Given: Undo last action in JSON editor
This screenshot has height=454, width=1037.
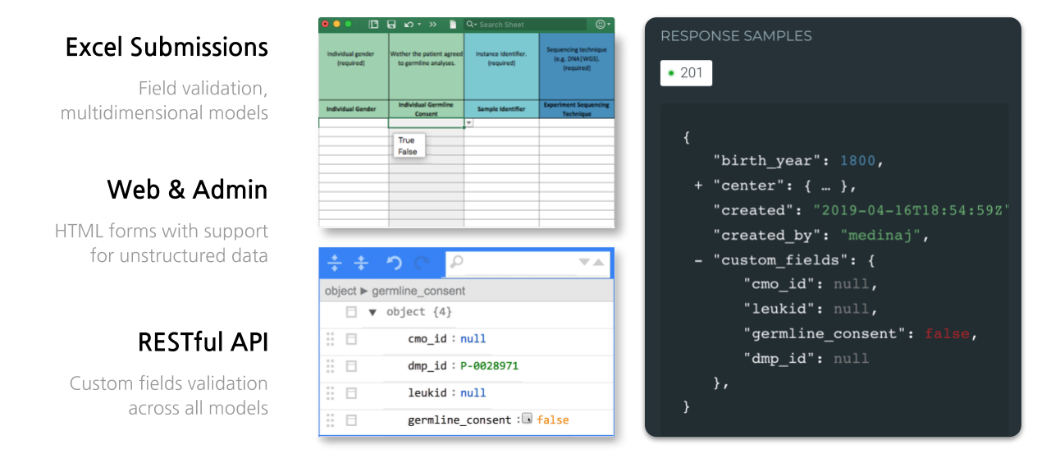Looking at the screenshot, I should [x=394, y=263].
